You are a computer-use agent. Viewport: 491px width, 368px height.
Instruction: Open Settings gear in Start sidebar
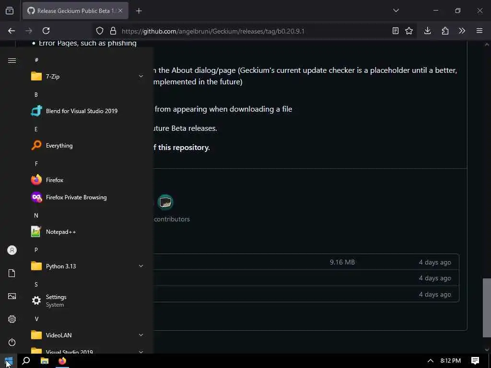(x=12, y=319)
